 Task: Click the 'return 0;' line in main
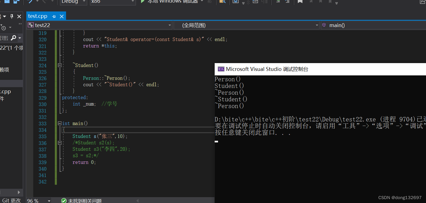tap(84, 162)
